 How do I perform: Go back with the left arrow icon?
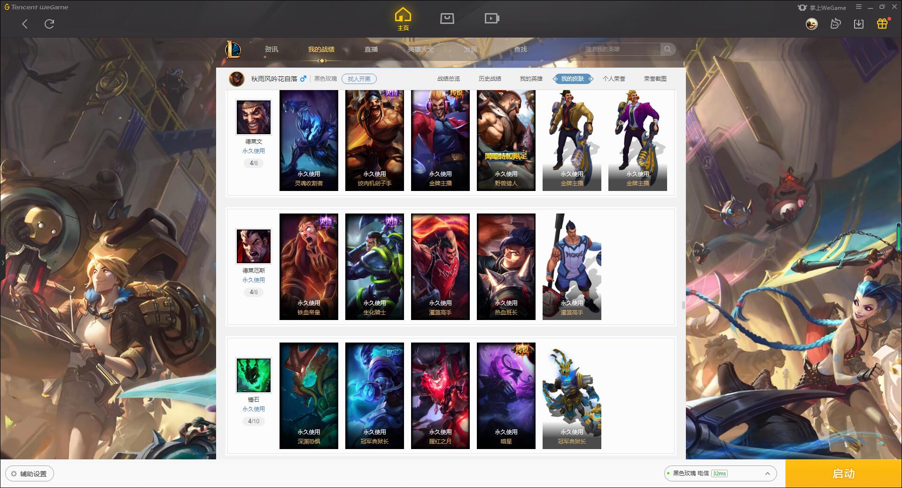point(25,24)
